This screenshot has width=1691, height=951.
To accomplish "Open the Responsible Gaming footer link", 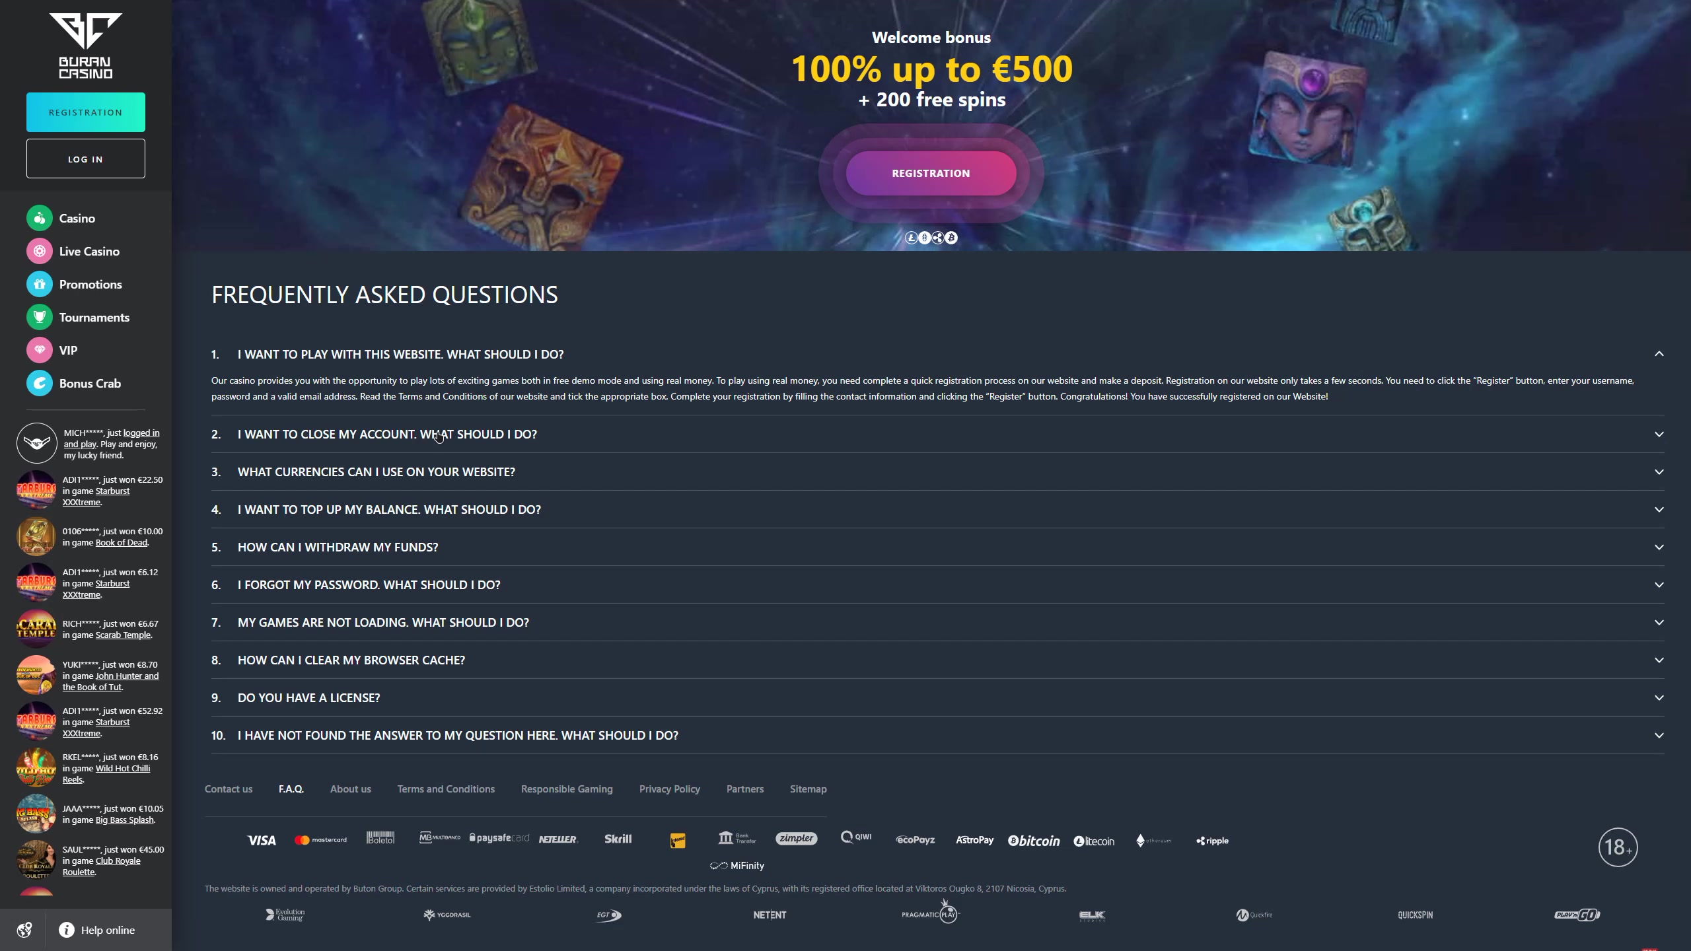I will point(567,789).
